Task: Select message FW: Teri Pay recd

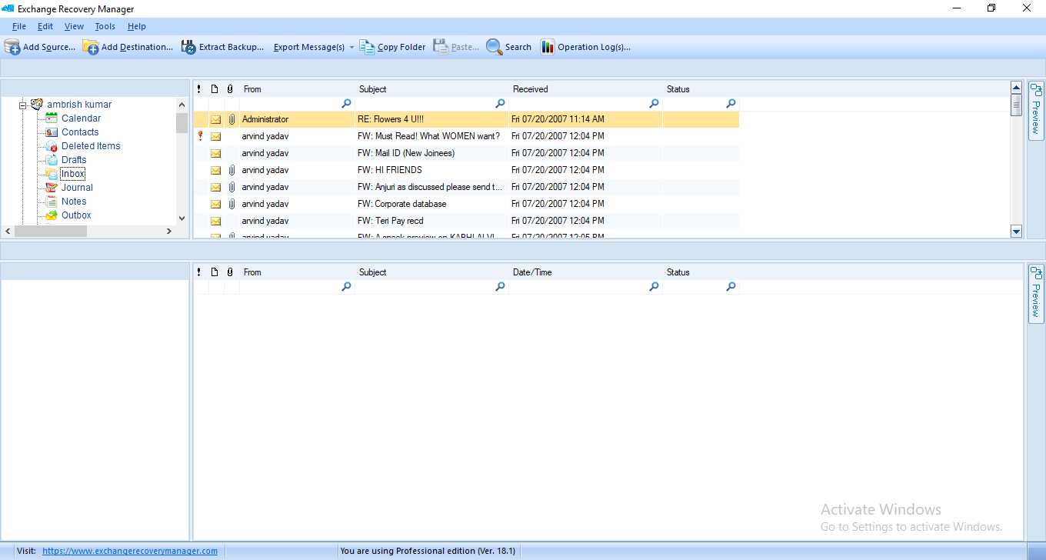Action: pos(466,221)
